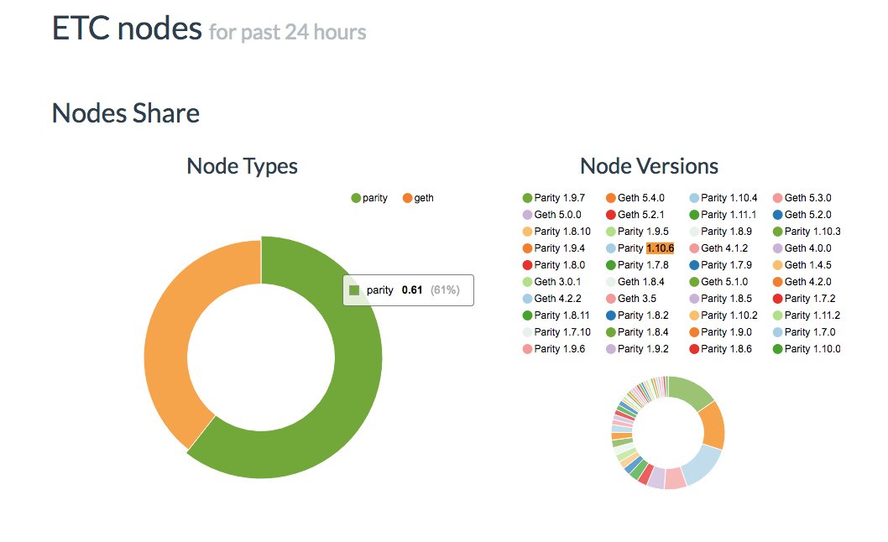Click Geth 3.5 legend entry
Screen dimensions: 888x542
(x=631, y=299)
